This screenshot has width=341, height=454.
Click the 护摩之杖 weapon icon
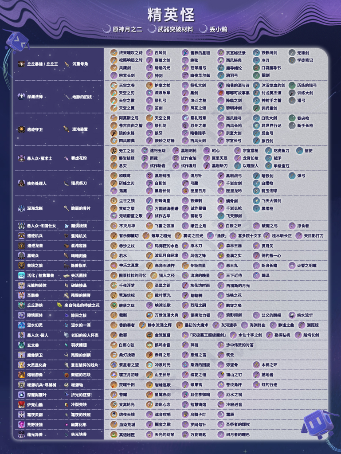coord(149,86)
